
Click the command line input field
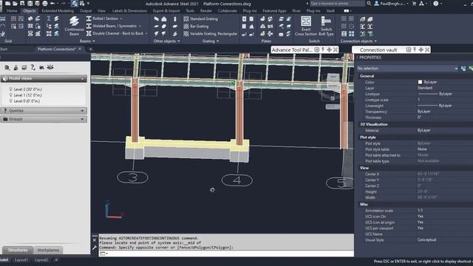(x=226, y=254)
